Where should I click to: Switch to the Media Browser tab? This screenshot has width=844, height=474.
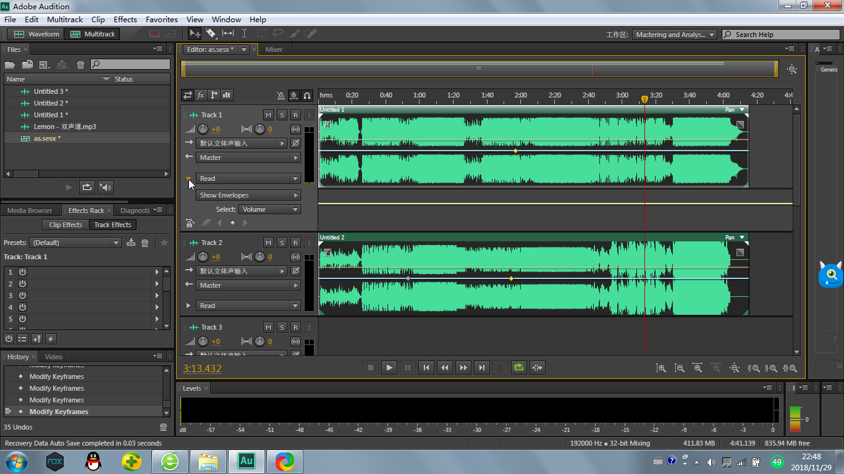(x=30, y=210)
